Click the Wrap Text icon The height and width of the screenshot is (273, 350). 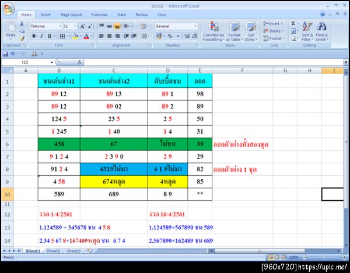[143, 26]
